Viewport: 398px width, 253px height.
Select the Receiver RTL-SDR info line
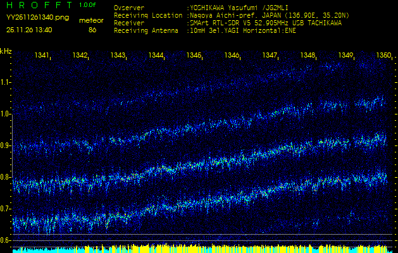[227, 23]
